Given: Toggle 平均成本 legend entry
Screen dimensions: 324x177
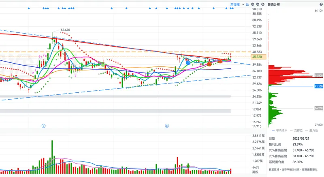Looking at the screenshot, I should 279,130.
